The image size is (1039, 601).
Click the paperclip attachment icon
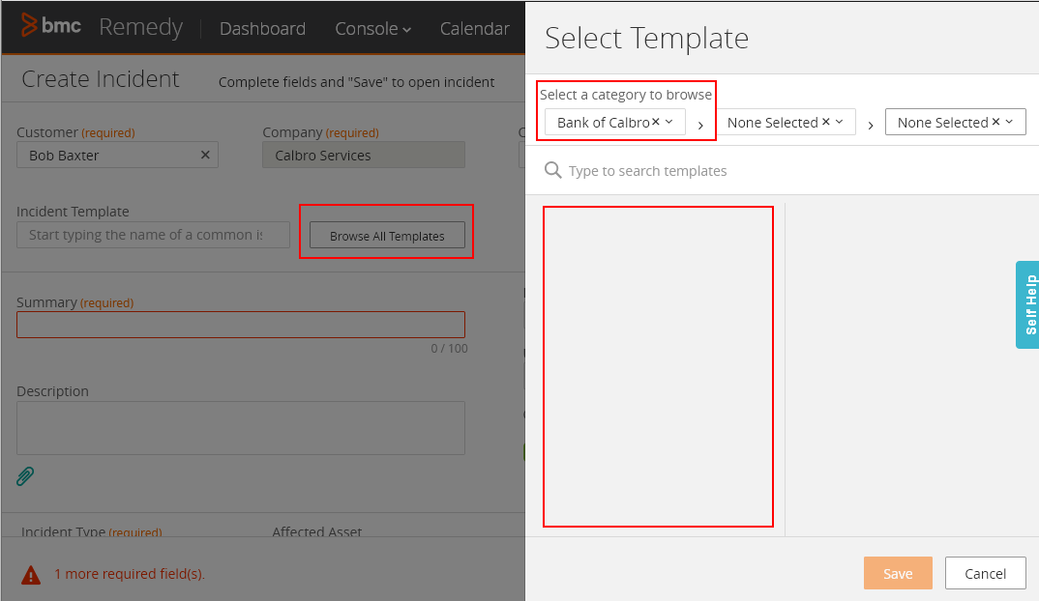(x=25, y=476)
